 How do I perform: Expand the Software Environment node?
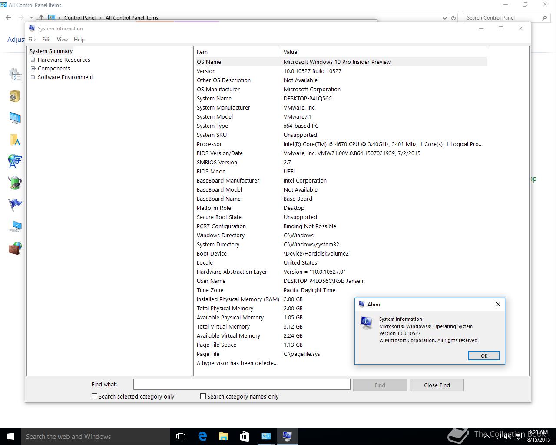click(x=33, y=77)
